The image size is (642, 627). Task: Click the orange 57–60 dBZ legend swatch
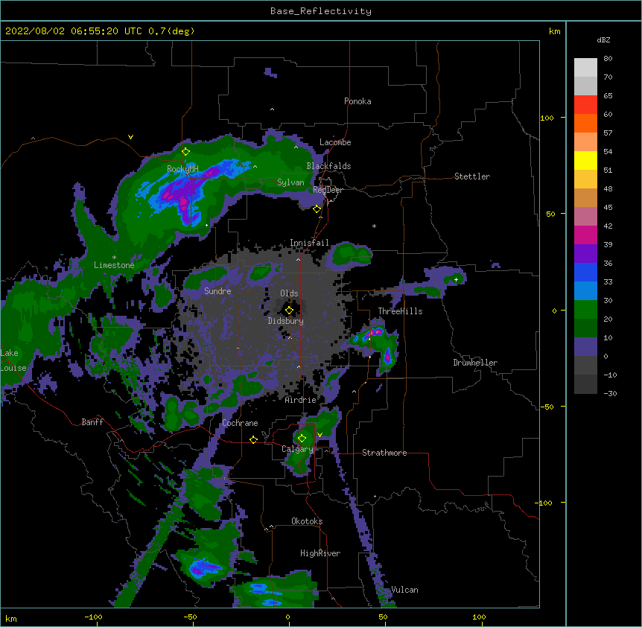(x=585, y=123)
